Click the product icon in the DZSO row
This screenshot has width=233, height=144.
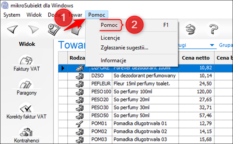click(x=79, y=76)
